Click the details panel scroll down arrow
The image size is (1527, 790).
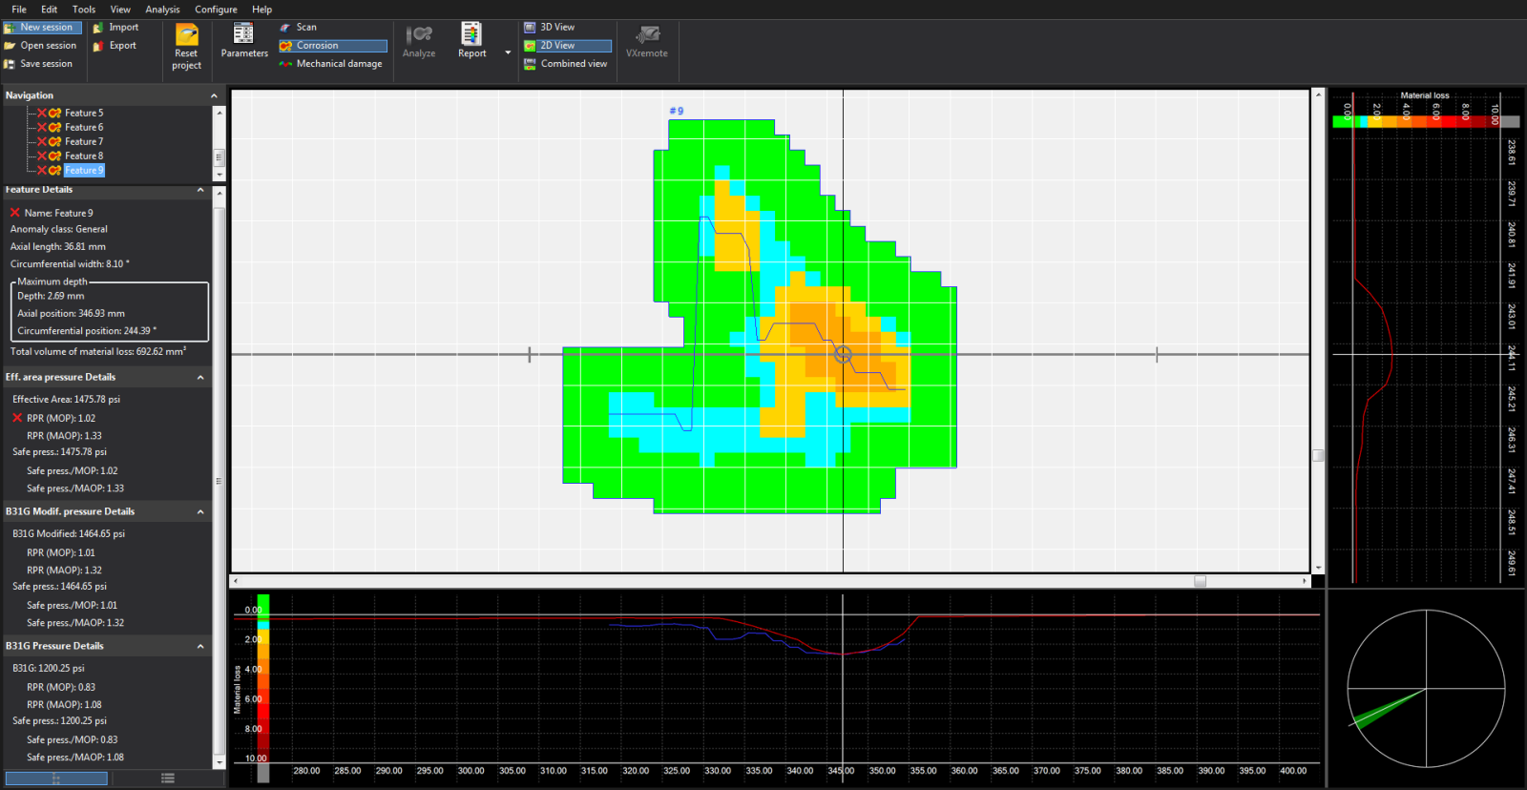coord(219,762)
